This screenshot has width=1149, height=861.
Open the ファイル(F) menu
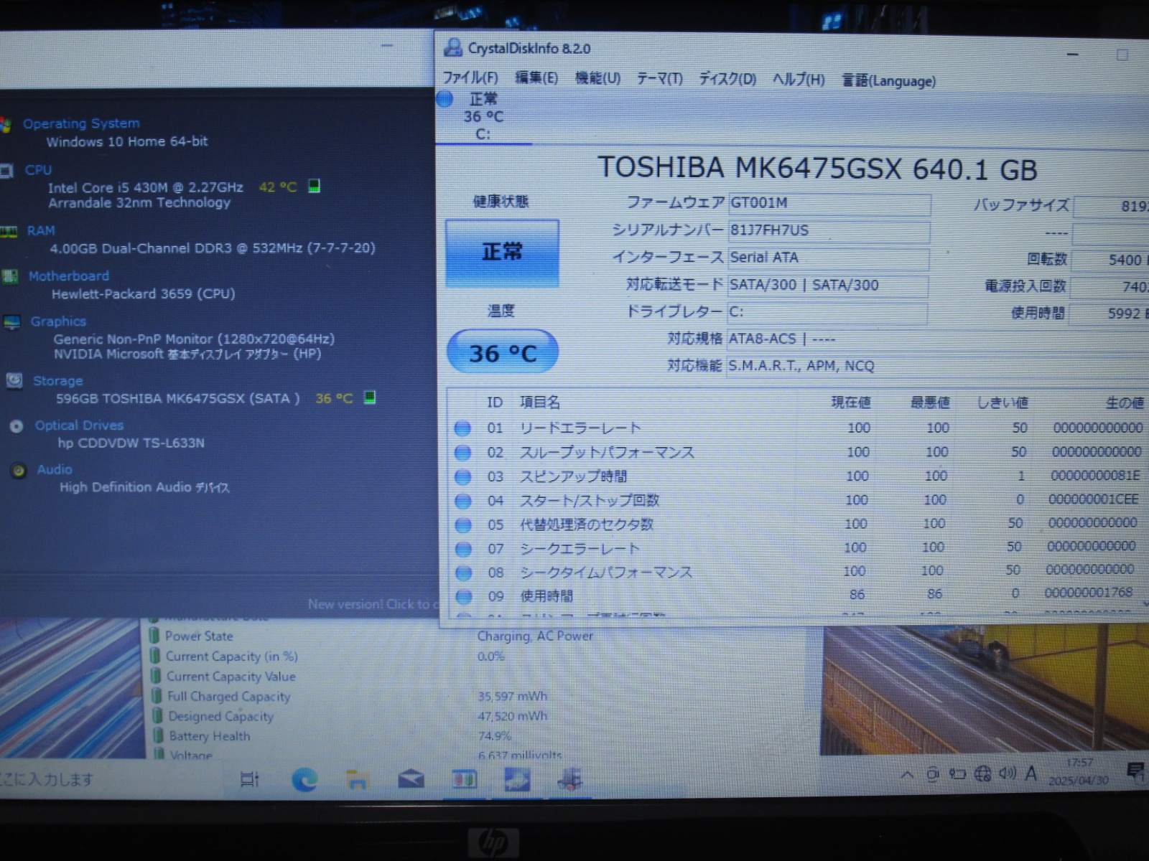[x=470, y=78]
